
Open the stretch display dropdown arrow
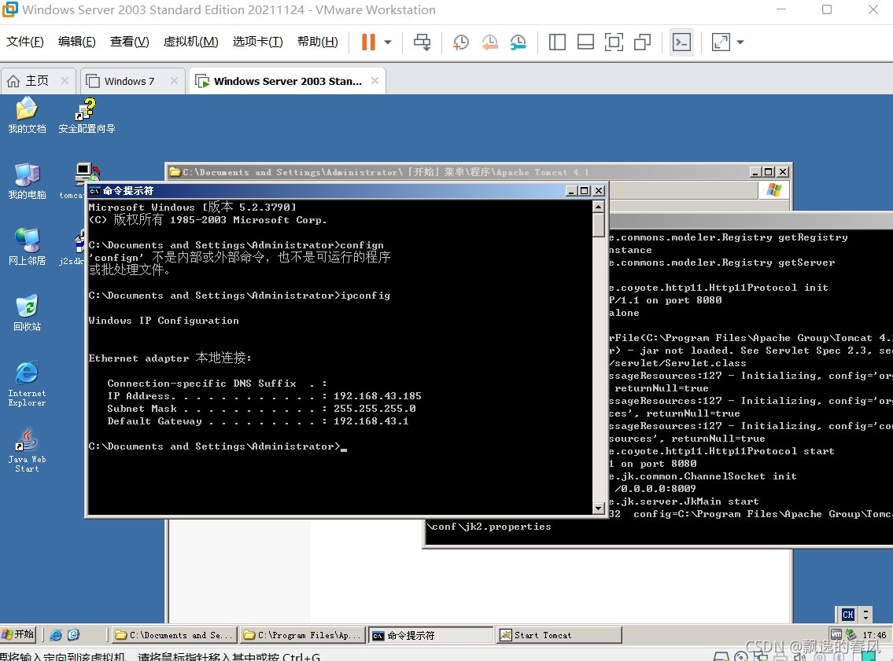[x=740, y=42]
